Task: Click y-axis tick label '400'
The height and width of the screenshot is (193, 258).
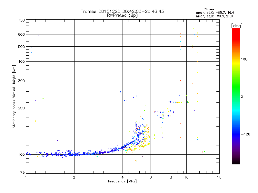Action: coord(21,61)
